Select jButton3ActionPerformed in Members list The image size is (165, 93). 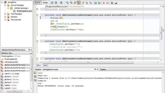click(17, 71)
